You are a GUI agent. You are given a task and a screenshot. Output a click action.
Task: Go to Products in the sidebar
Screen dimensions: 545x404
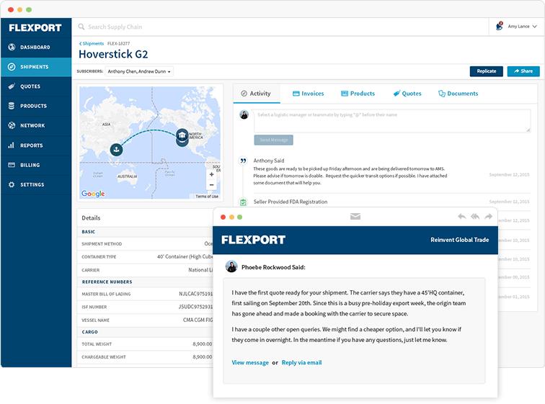[36, 106]
